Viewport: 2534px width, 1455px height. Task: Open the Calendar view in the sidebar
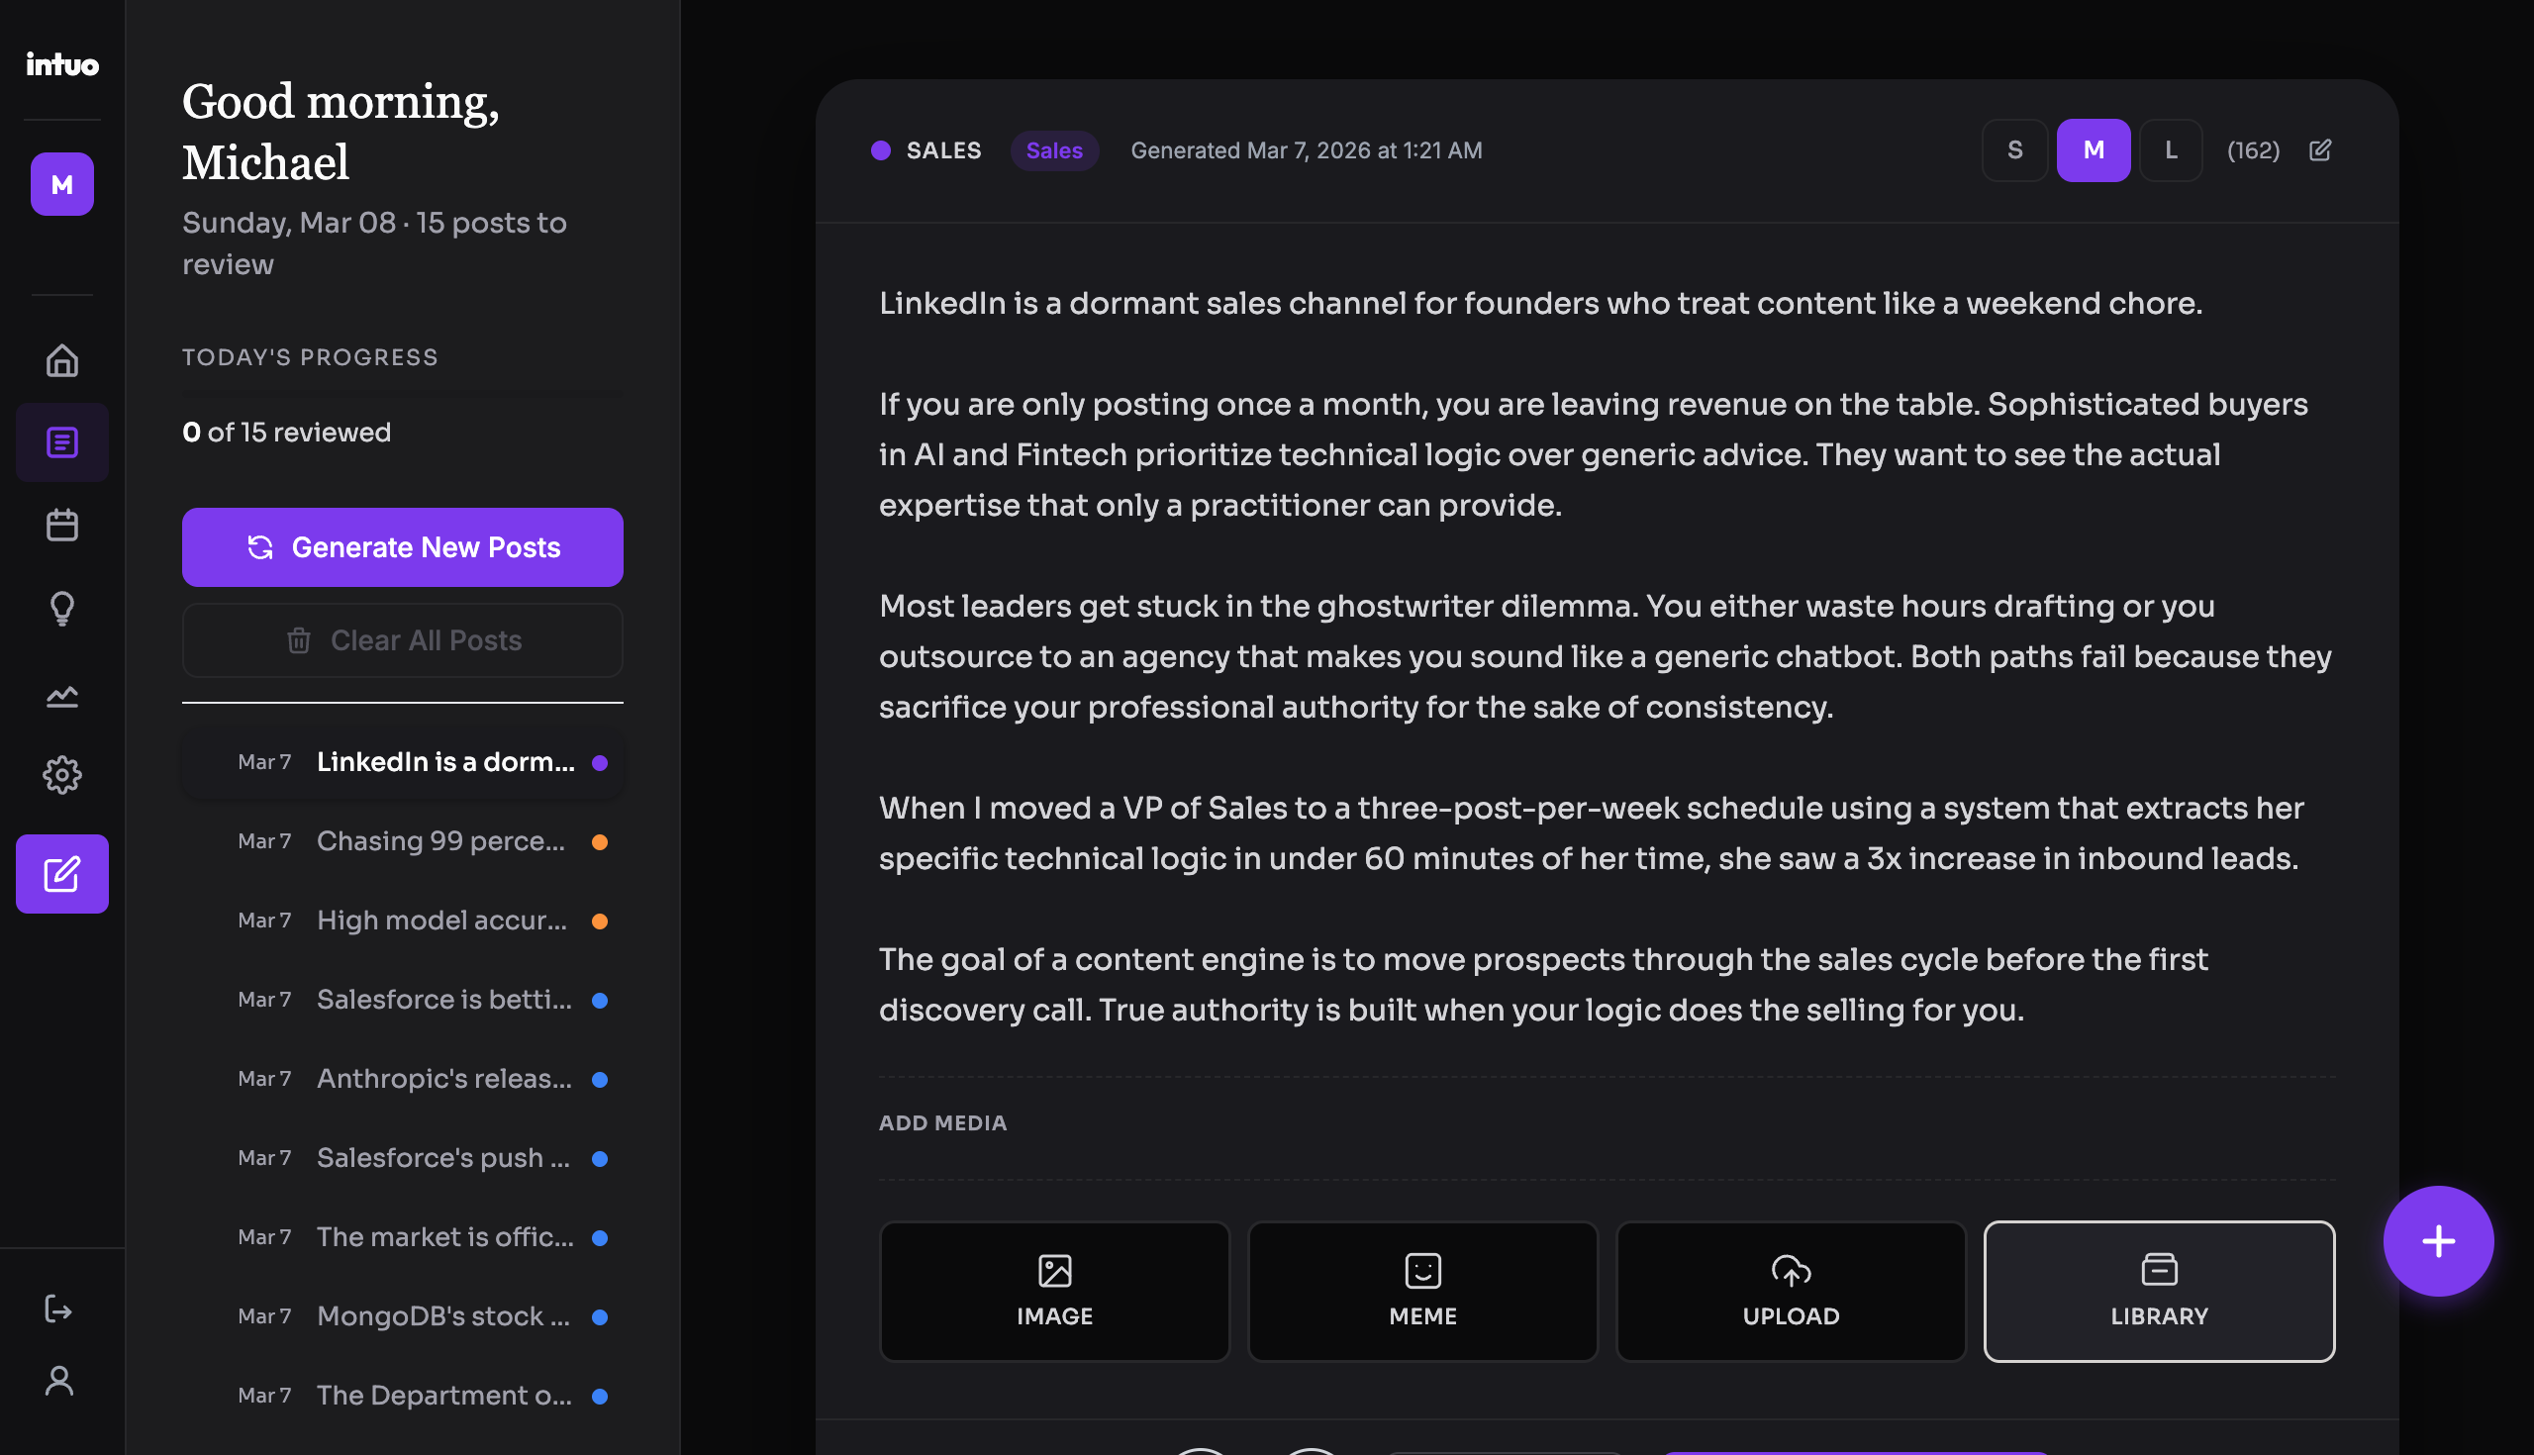click(61, 525)
